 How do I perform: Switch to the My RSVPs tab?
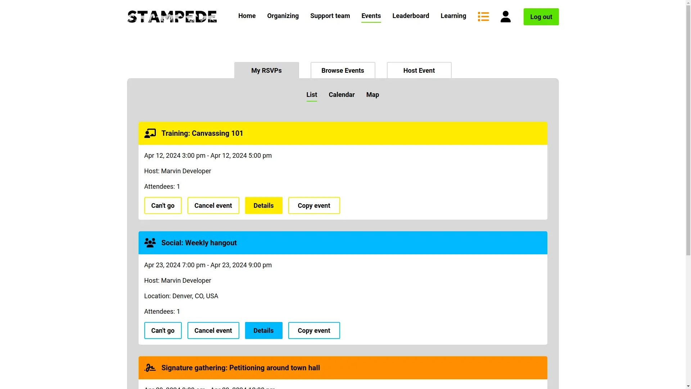267,71
